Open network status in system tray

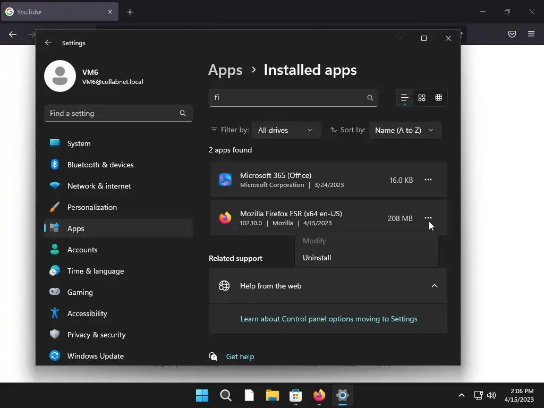coord(479,395)
